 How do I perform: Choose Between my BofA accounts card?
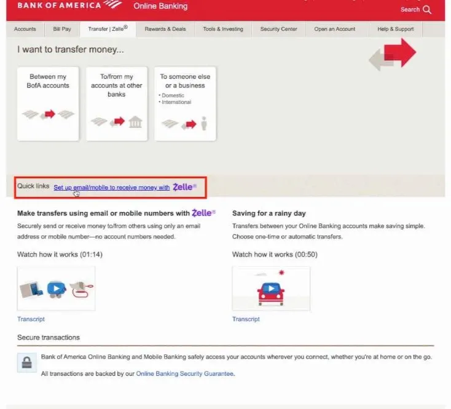pos(48,103)
